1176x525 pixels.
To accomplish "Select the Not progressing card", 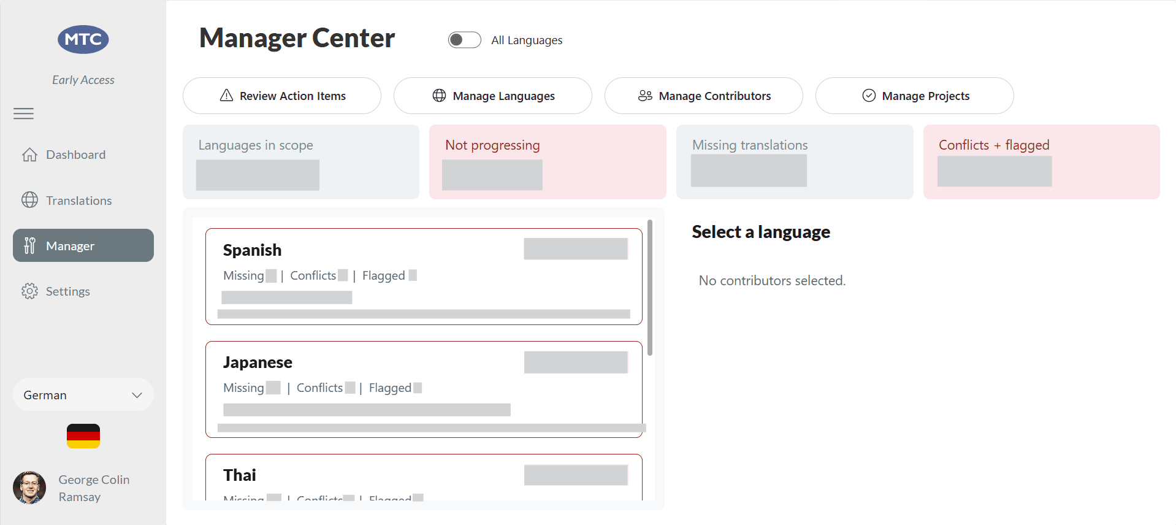I will 548,162.
